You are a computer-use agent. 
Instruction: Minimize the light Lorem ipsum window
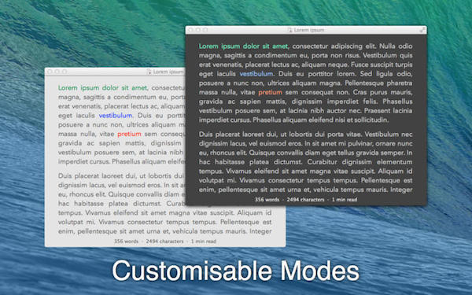57,72
